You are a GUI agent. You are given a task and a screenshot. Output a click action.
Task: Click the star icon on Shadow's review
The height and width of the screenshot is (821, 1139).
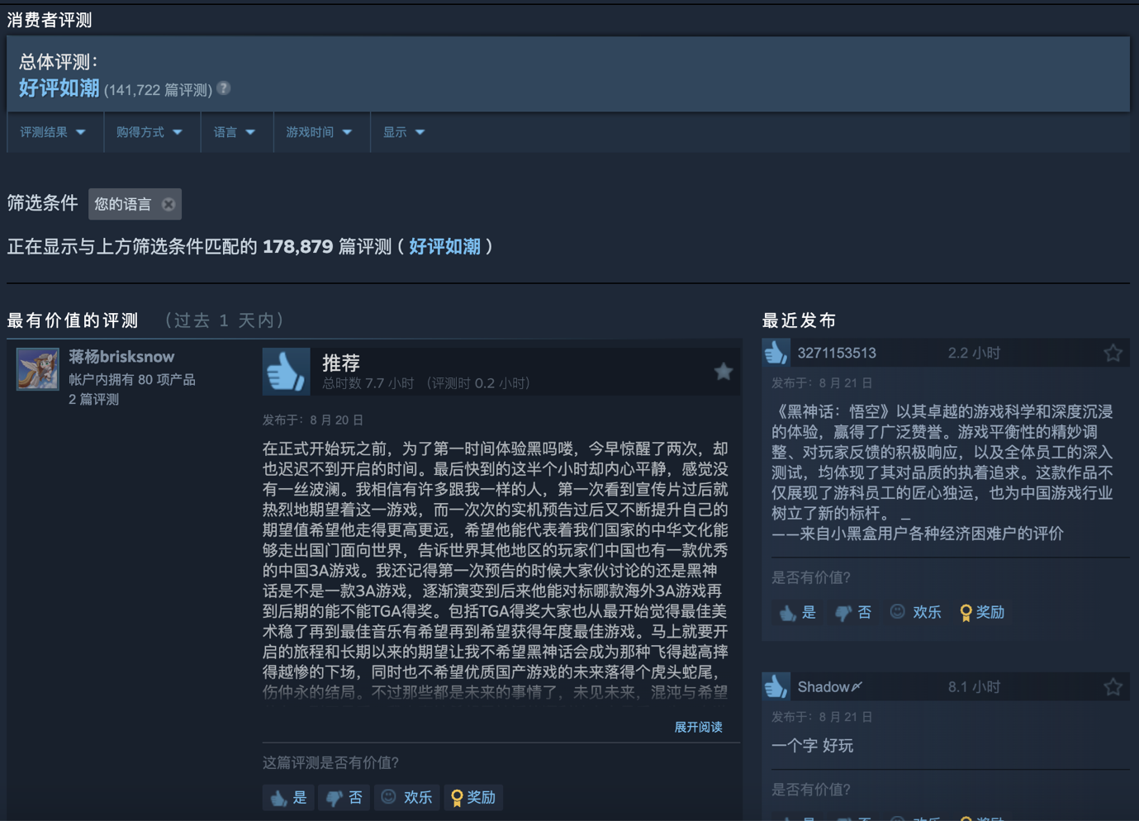1113,687
